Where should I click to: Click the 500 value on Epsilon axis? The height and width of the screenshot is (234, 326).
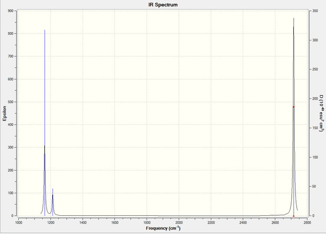point(10,102)
